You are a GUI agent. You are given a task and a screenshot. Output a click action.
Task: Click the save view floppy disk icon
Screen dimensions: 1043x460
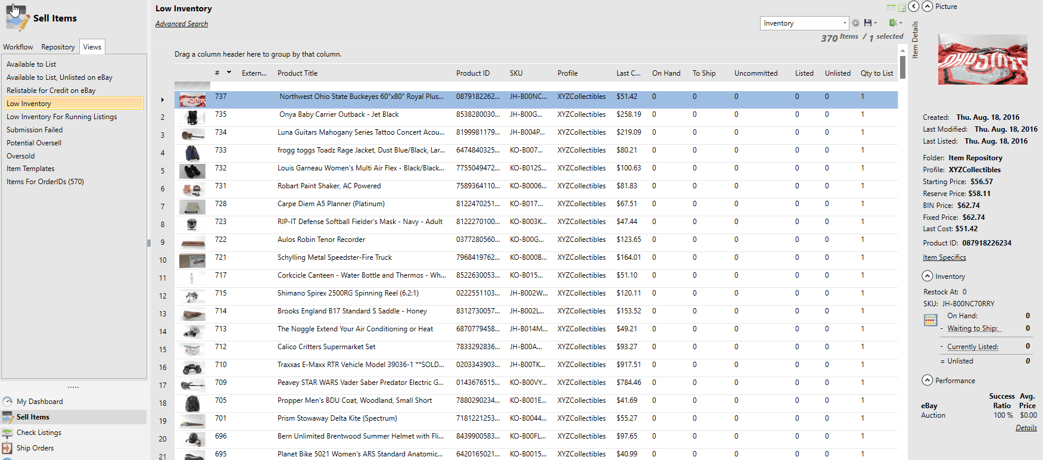point(868,23)
